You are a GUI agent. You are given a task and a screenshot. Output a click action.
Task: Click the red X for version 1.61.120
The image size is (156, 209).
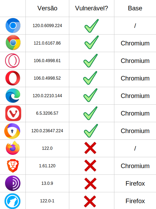click(90, 165)
